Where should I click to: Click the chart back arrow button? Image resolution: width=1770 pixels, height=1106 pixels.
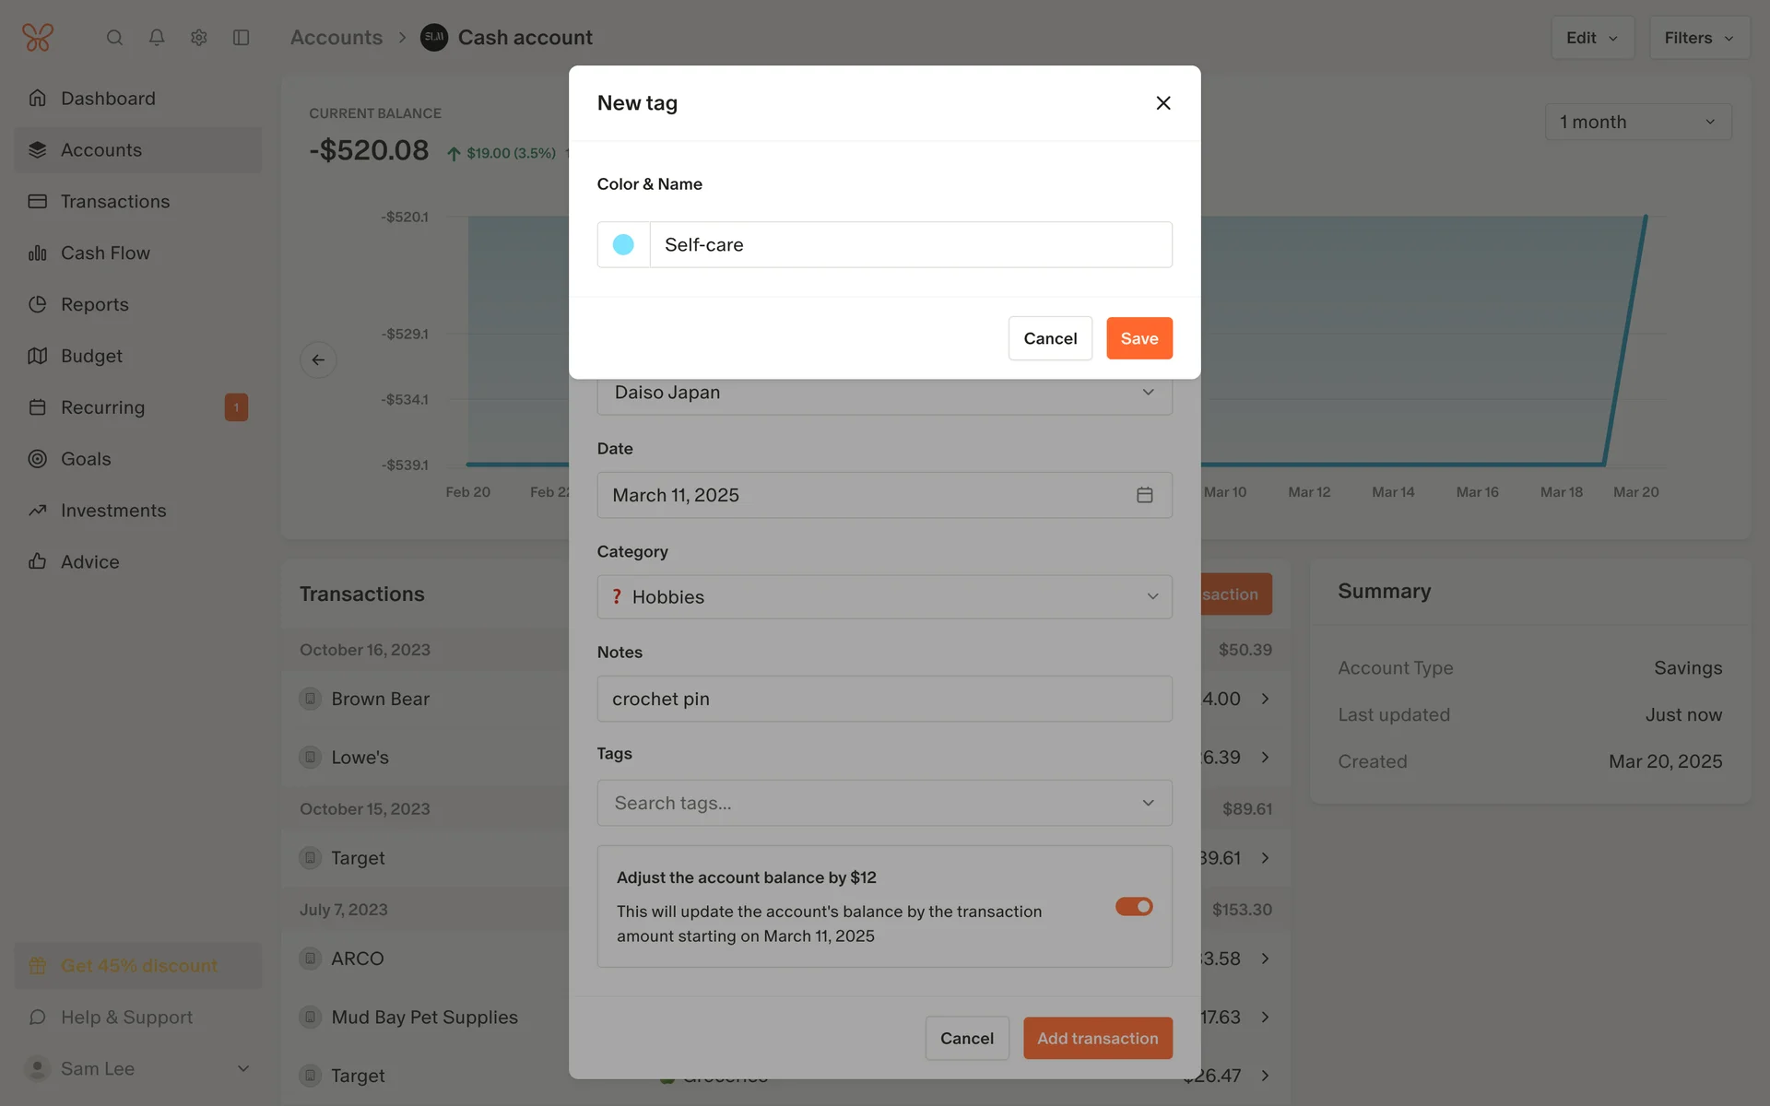pyautogui.click(x=318, y=359)
